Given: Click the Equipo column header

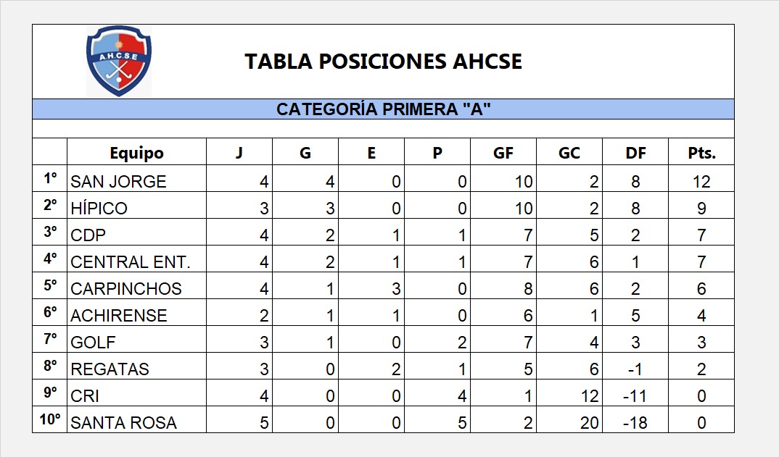Looking at the screenshot, I should (136, 153).
